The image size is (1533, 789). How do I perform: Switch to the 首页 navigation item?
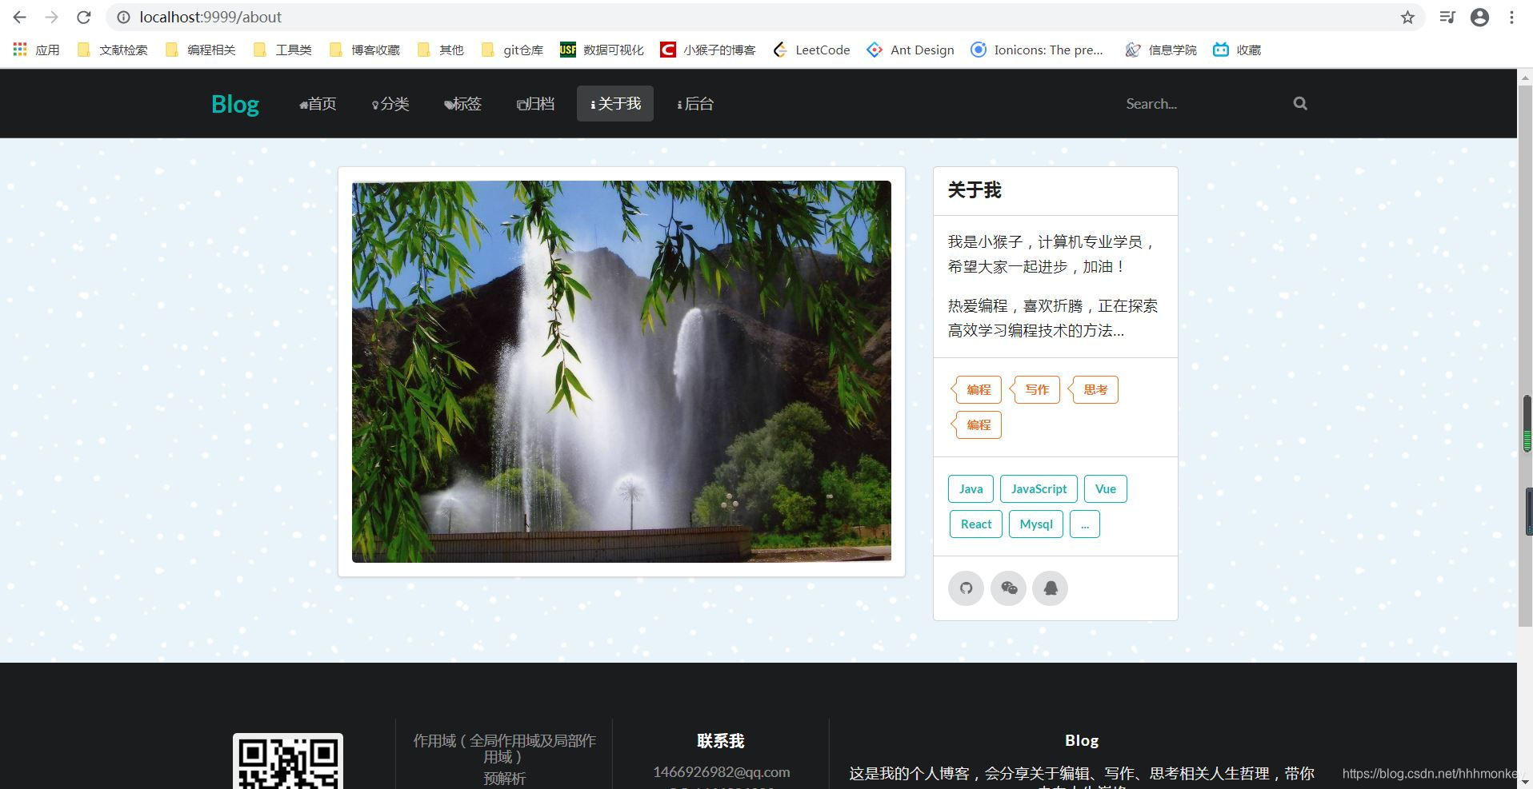317,103
